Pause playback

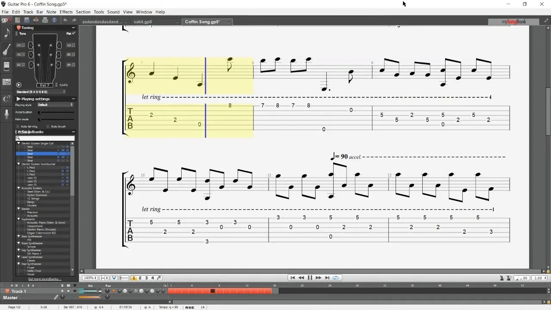pyautogui.click(x=310, y=278)
